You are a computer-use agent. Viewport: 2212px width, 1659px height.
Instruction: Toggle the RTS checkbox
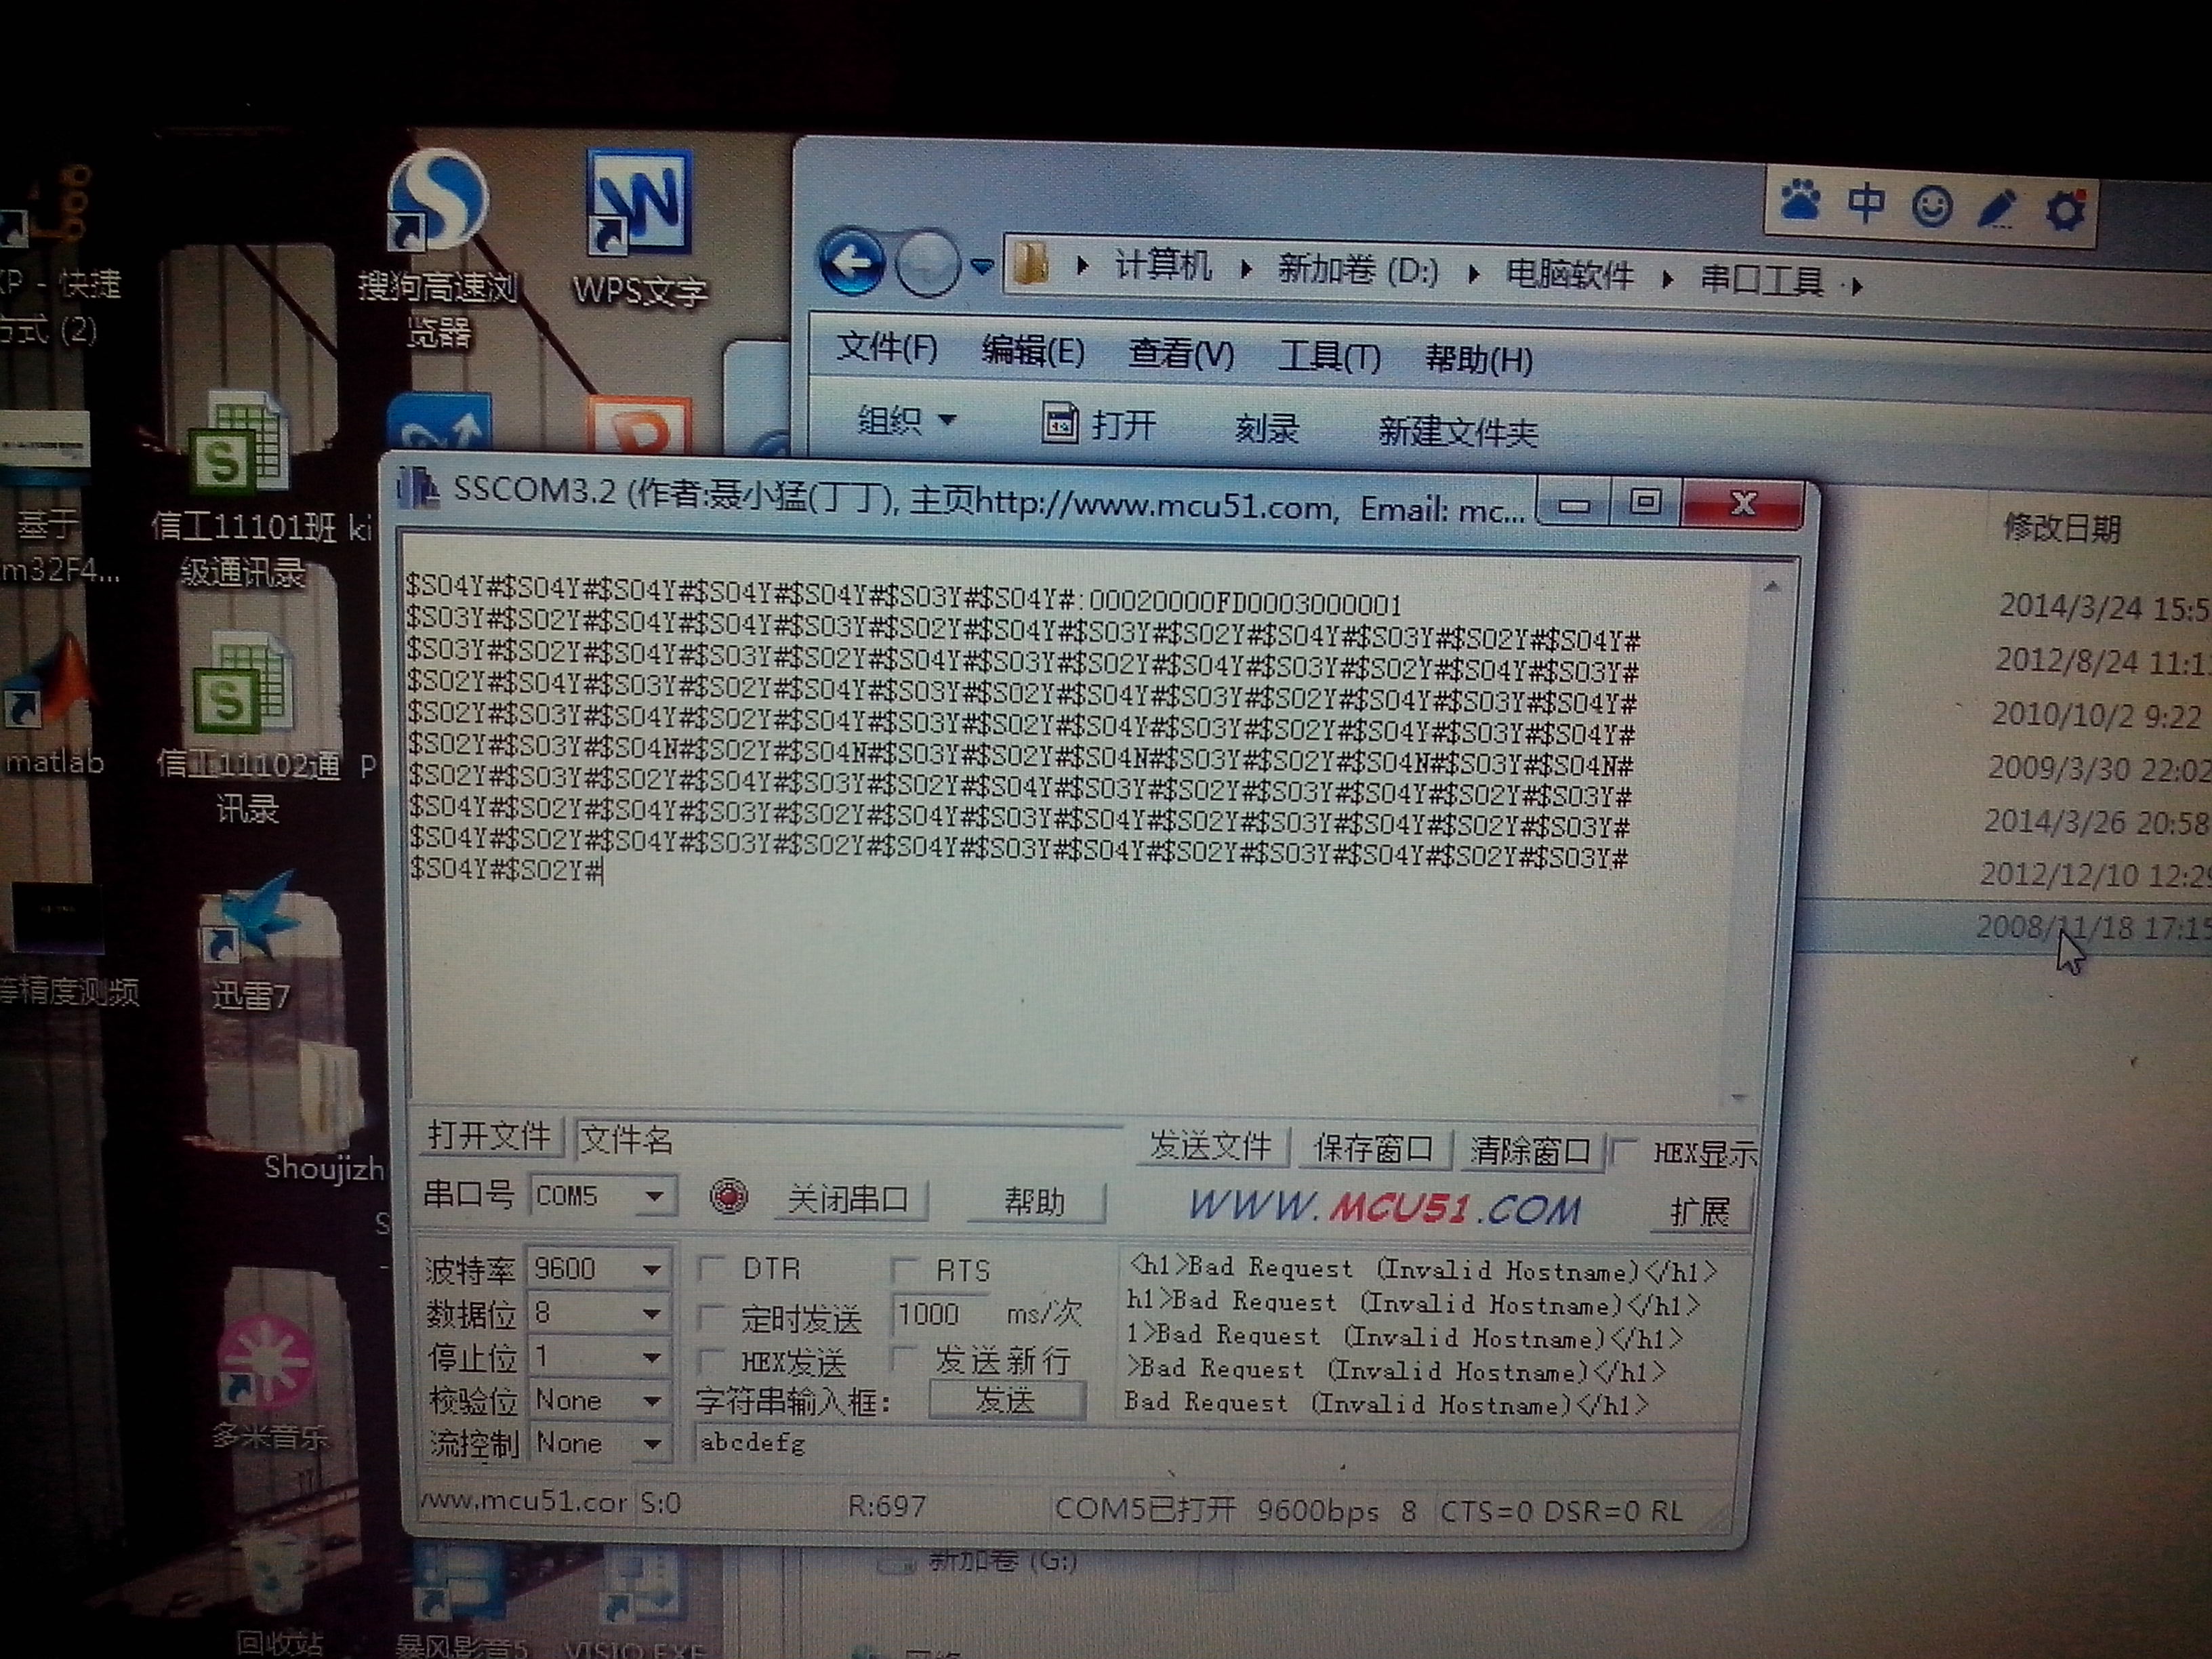tap(904, 1269)
